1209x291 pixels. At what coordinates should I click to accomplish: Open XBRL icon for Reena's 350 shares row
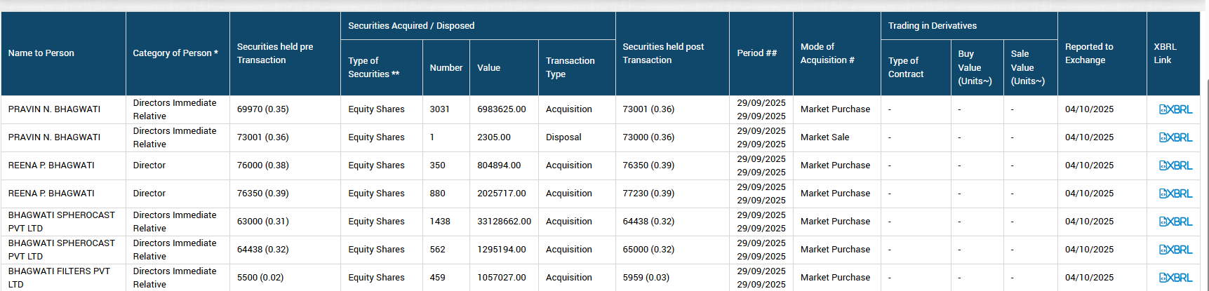point(1175,165)
